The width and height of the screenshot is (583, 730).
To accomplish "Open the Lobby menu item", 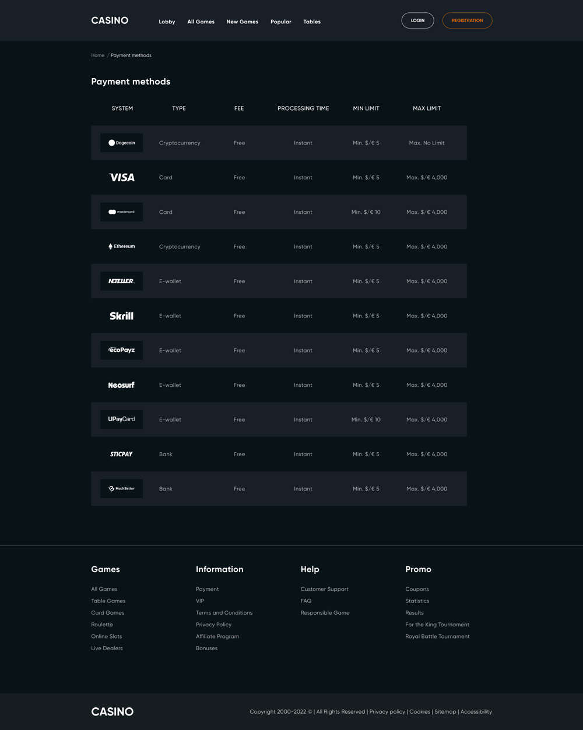I will tap(167, 22).
